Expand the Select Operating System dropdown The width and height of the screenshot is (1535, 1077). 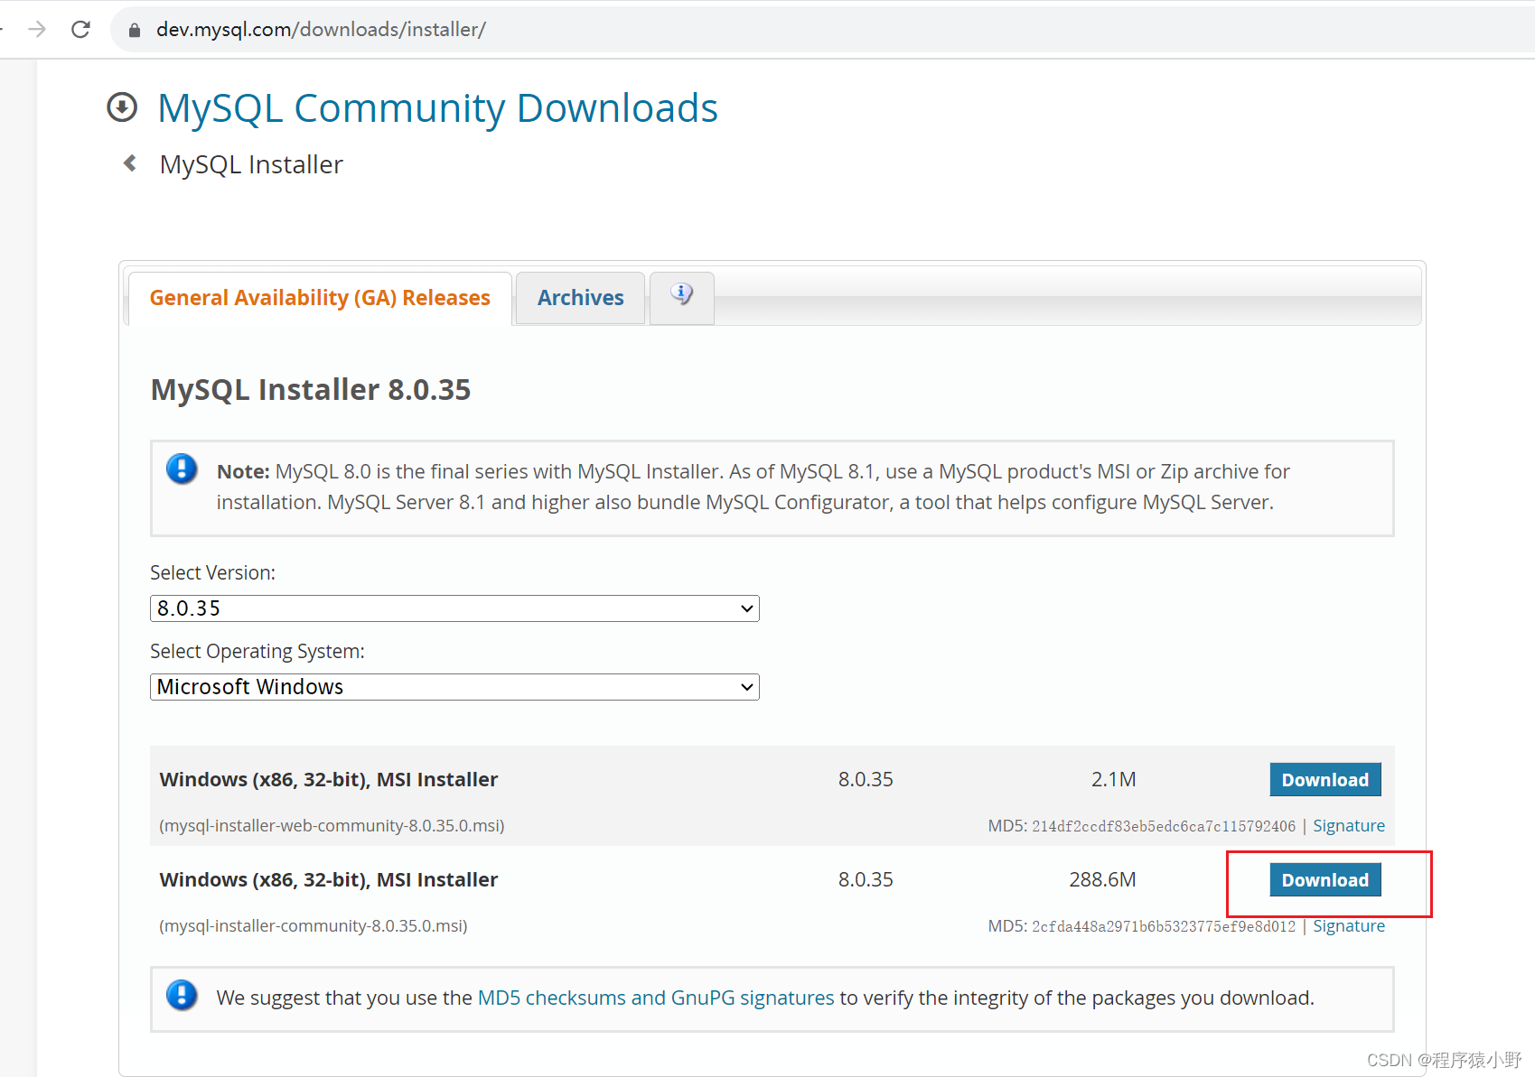point(454,687)
